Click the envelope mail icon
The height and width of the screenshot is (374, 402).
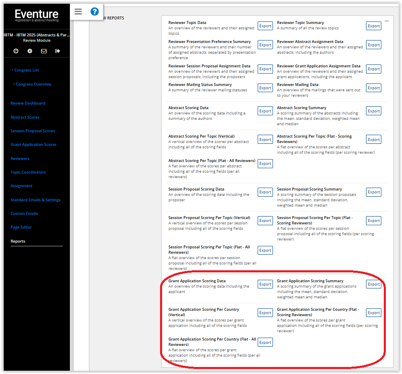coord(44,51)
